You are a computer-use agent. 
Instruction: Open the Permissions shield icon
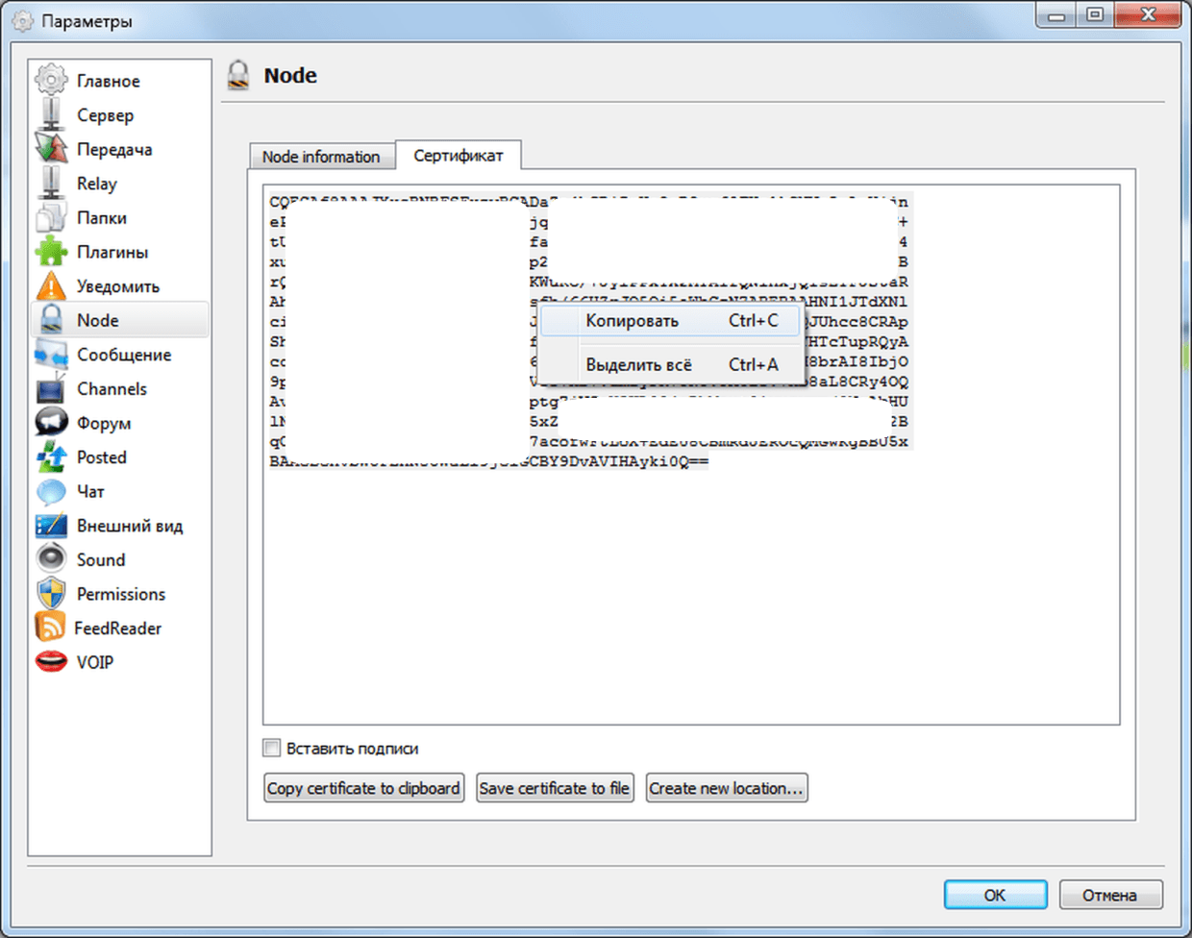51,594
